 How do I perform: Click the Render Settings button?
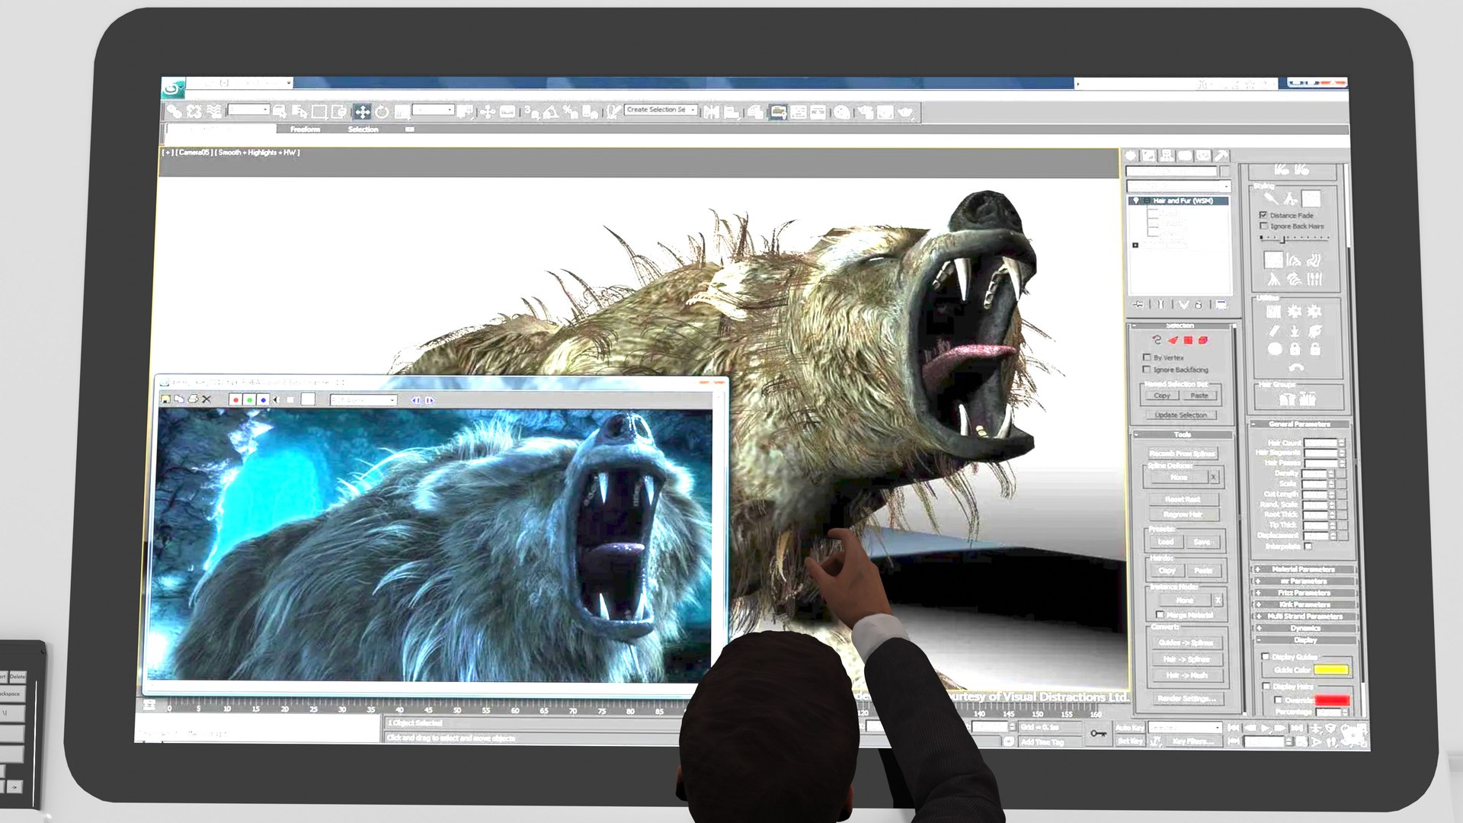[1187, 698]
